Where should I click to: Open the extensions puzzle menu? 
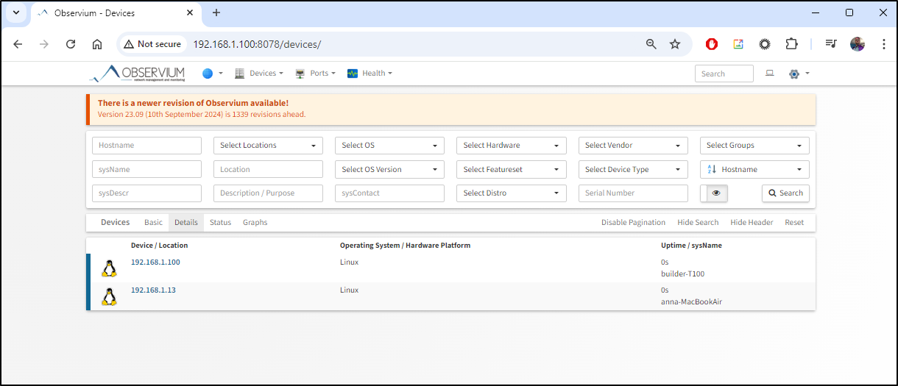pyautogui.click(x=791, y=44)
